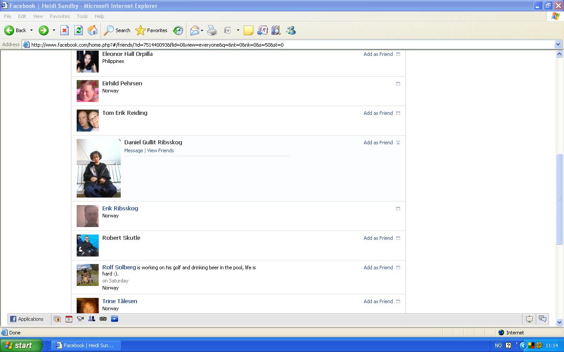Open the Photos app icon in Facebook bar
Image resolution: width=564 pixels, height=352 pixels.
click(57, 319)
